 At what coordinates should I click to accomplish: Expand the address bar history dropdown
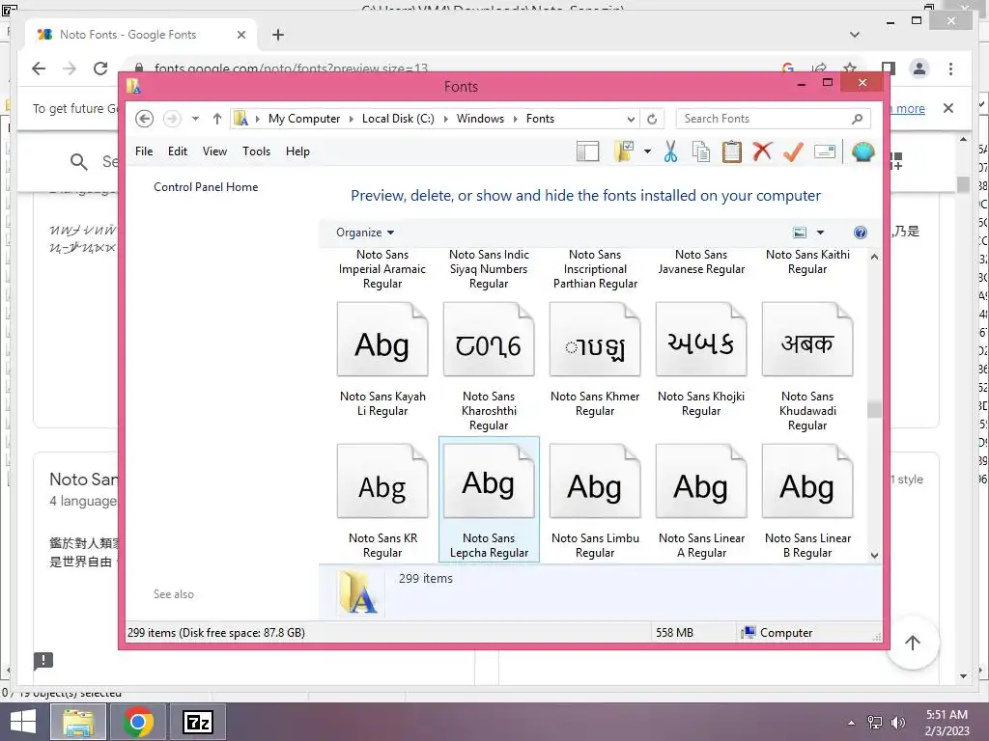(x=630, y=119)
